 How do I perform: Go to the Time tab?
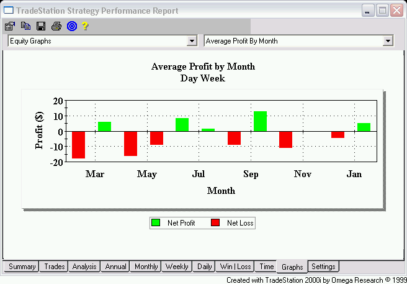click(267, 267)
